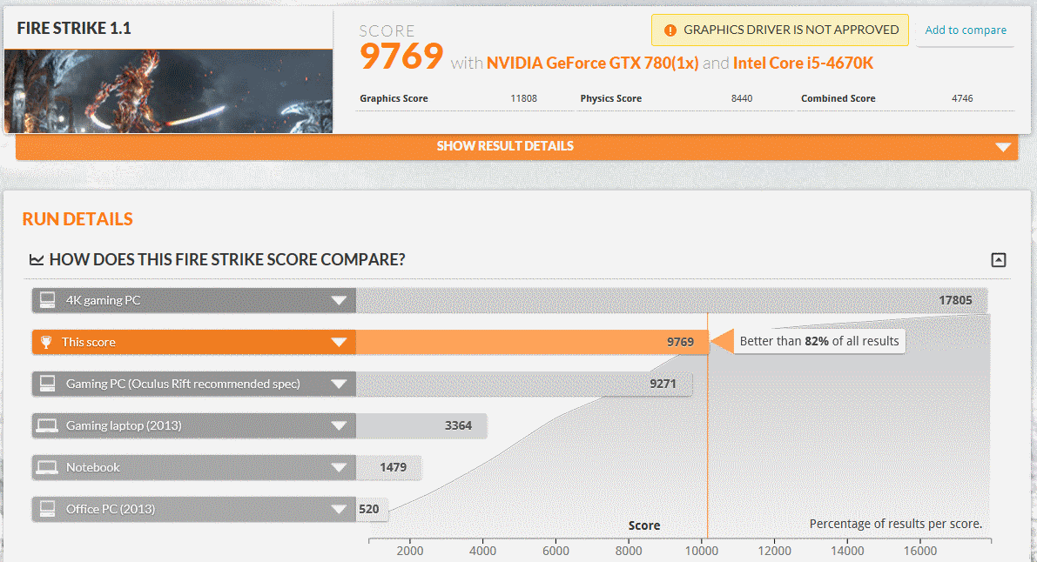Expand the Office PC (2013) dropdown
This screenshot has width=1037, height=562.
339,509
